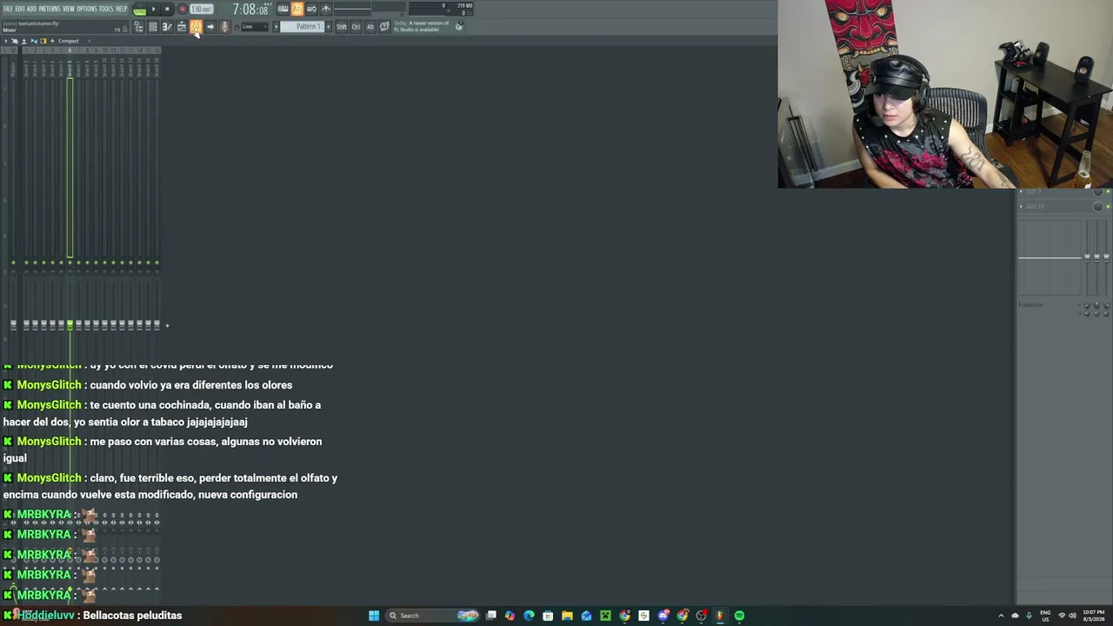The width and height of the screenshot is (1113, 626).
Task: Toggle the countdown before recording icon
Action: (x=297, y=10)
